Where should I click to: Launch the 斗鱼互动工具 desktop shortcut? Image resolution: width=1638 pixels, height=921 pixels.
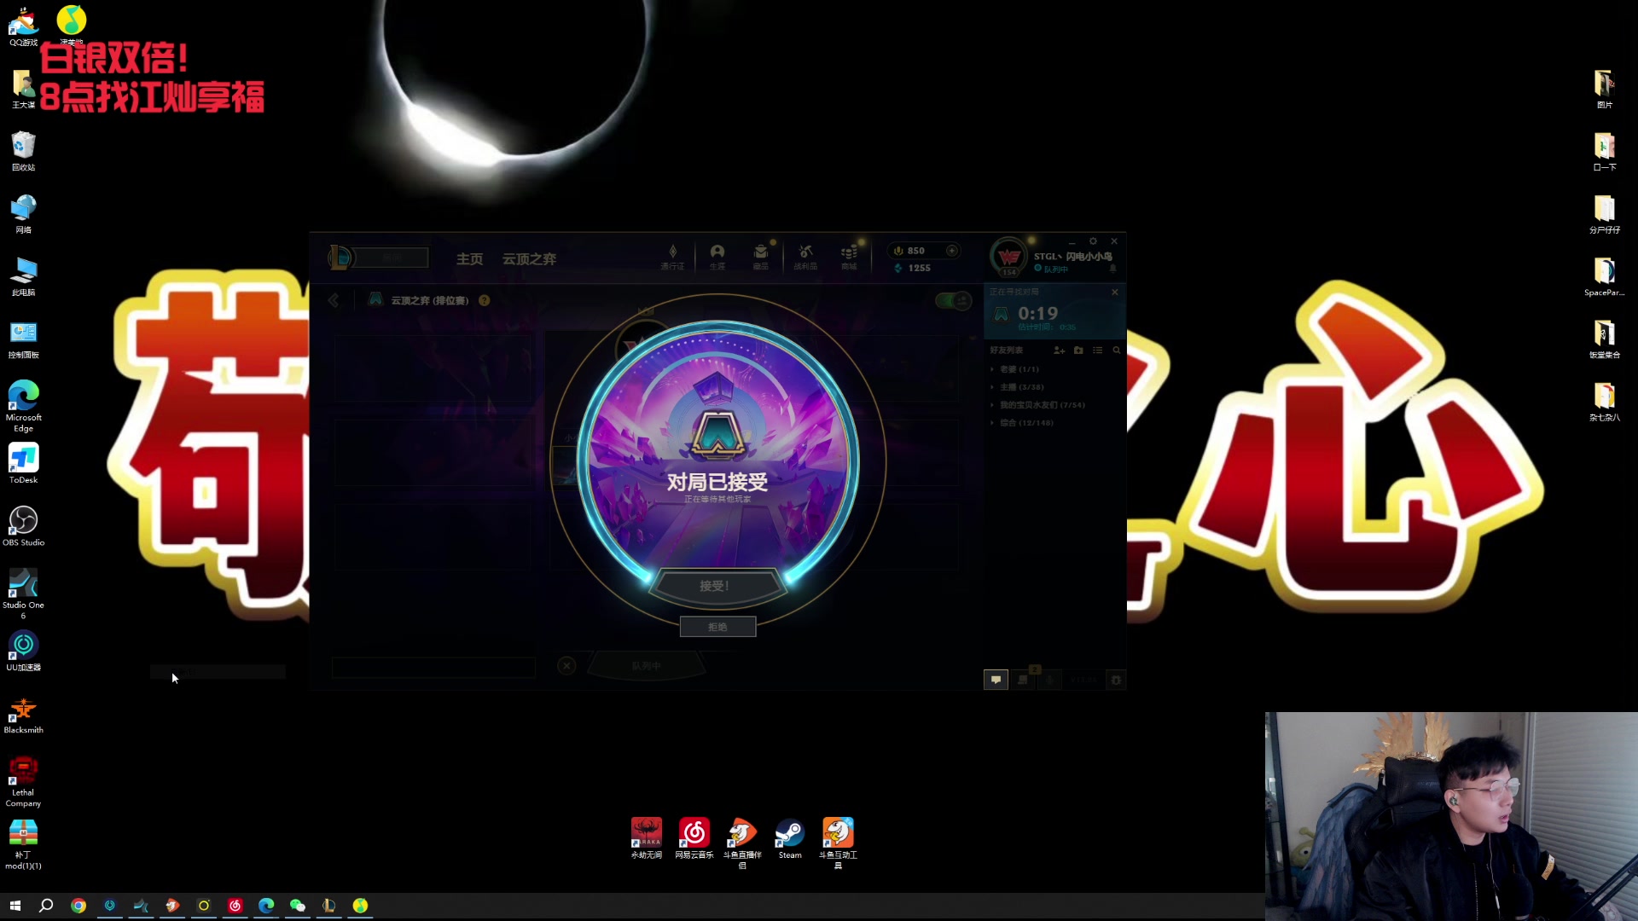coord(838,843)
